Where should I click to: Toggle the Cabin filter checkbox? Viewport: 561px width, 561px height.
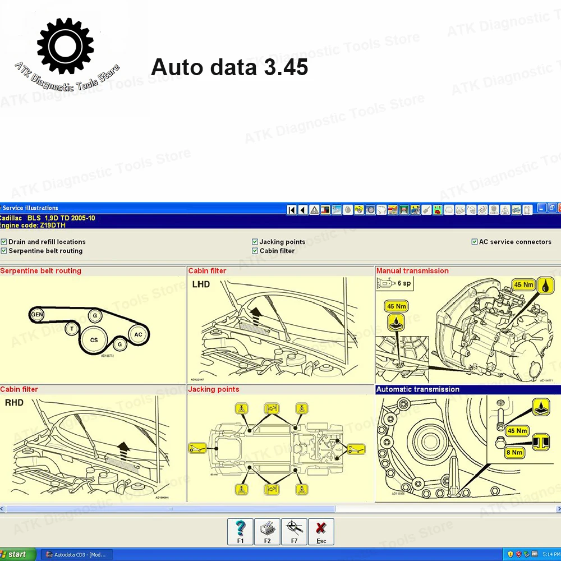(255, 251)
